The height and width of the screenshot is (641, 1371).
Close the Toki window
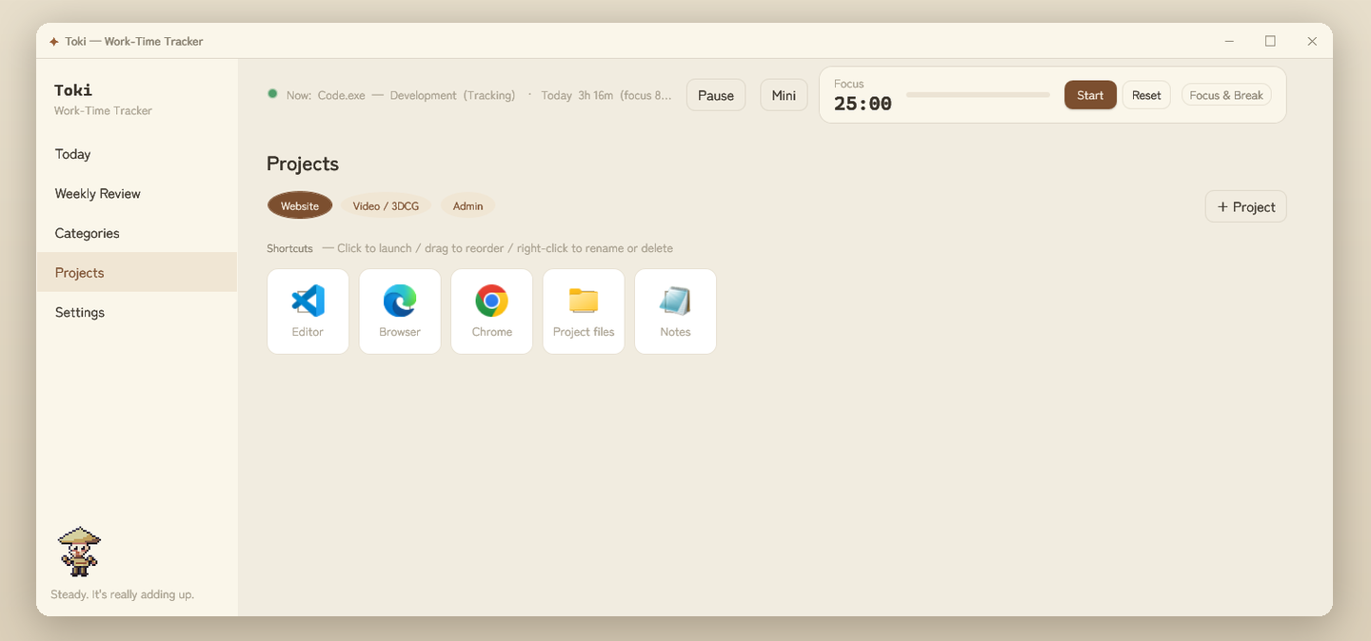(x=1312, y=42)
